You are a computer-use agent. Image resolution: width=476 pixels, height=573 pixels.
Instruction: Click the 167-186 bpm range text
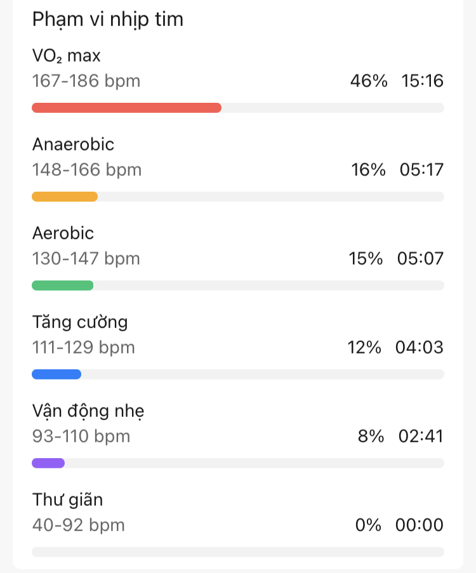[86, 81]
